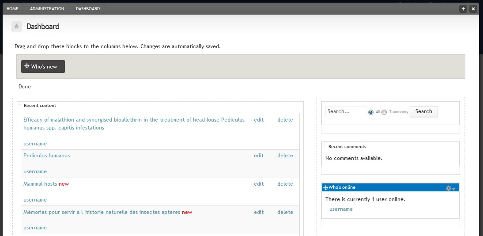Viewport: 483px width, 236px height.
Task: Select the All search radio button
Action: tap(371, 112)
